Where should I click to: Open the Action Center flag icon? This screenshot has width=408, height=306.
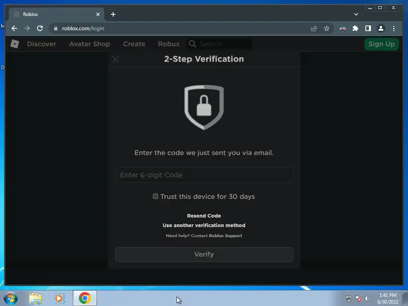(x=358, y=298)
